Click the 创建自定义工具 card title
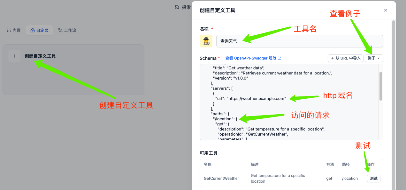Viewport: 406px width, 190px height. point(40,56)
